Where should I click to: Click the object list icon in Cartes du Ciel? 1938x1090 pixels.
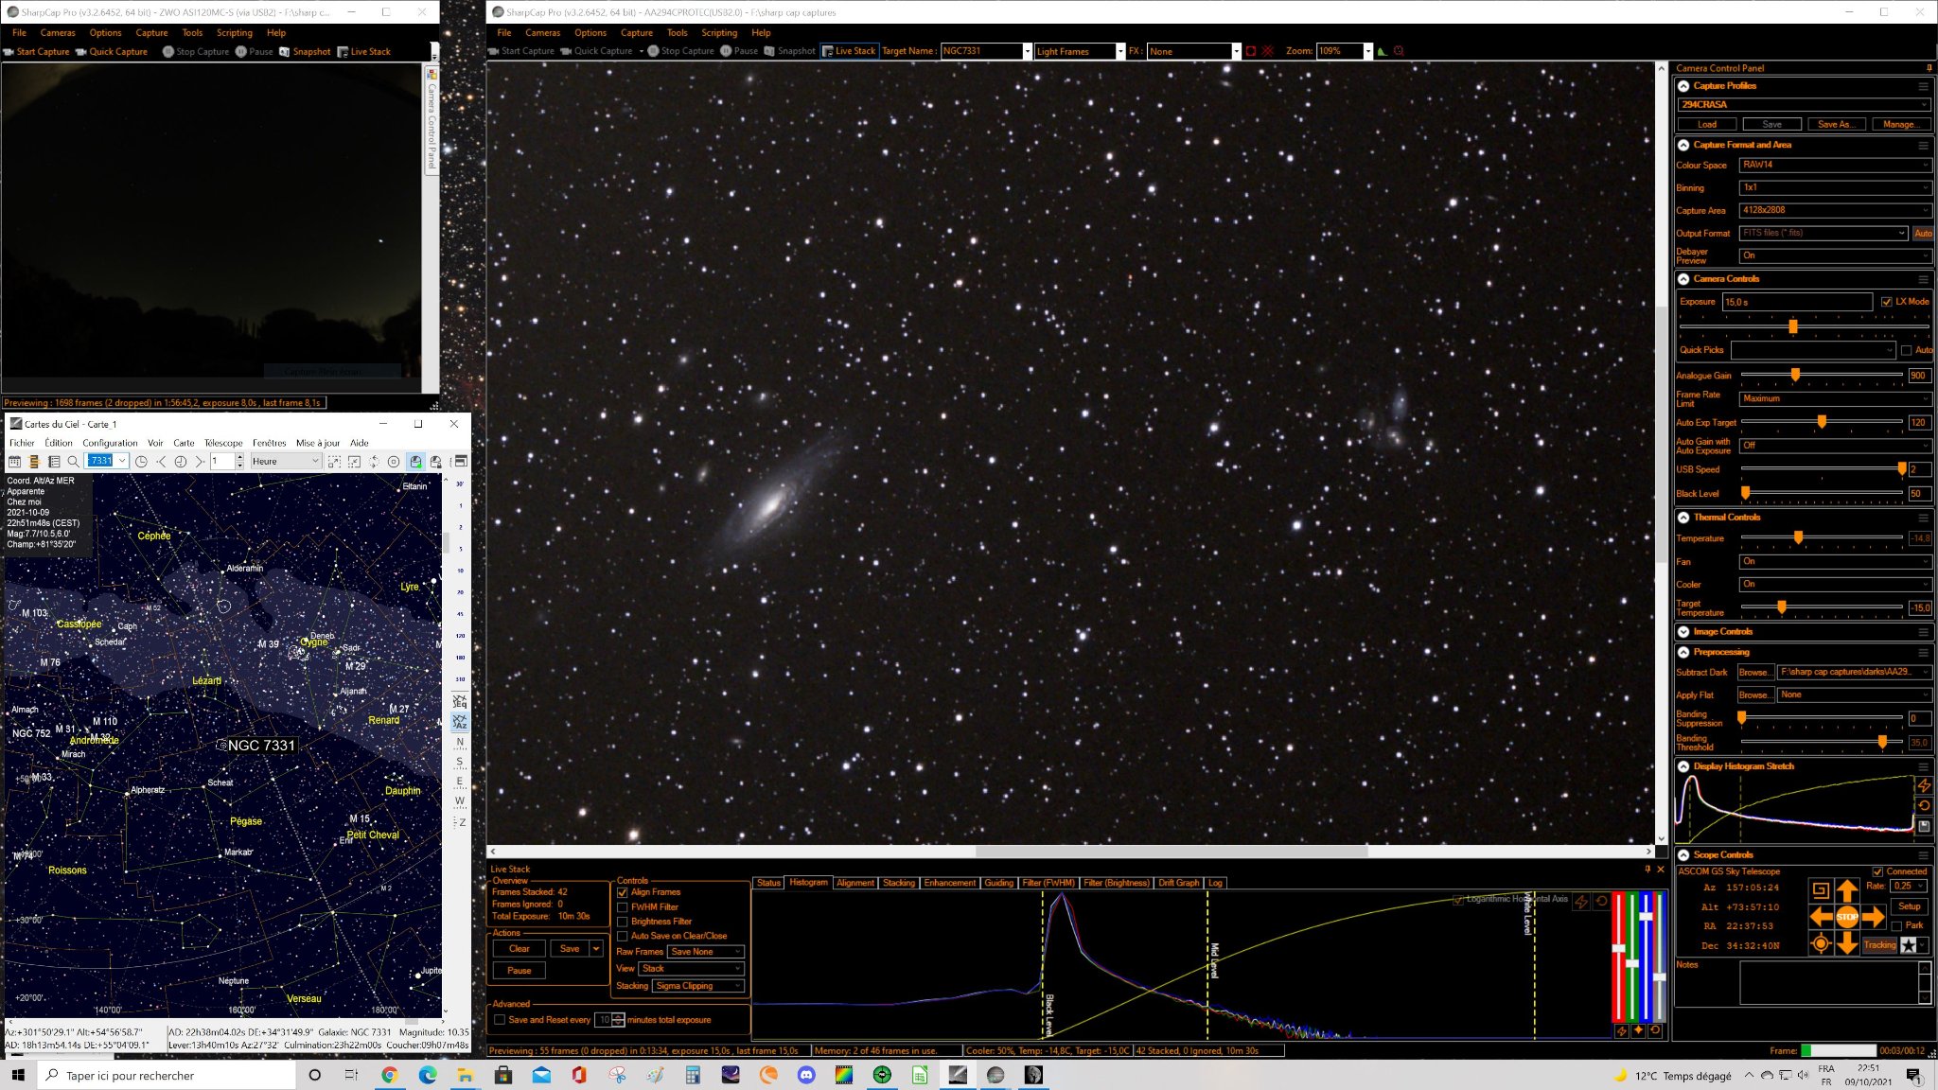(54, 462)
